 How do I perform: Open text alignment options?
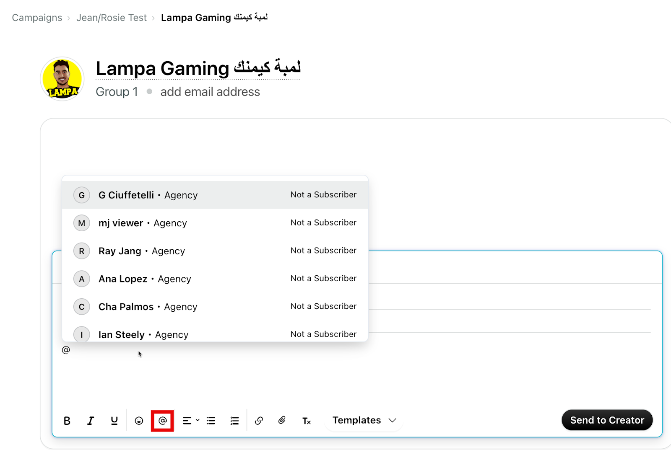(x=191, y=421)
